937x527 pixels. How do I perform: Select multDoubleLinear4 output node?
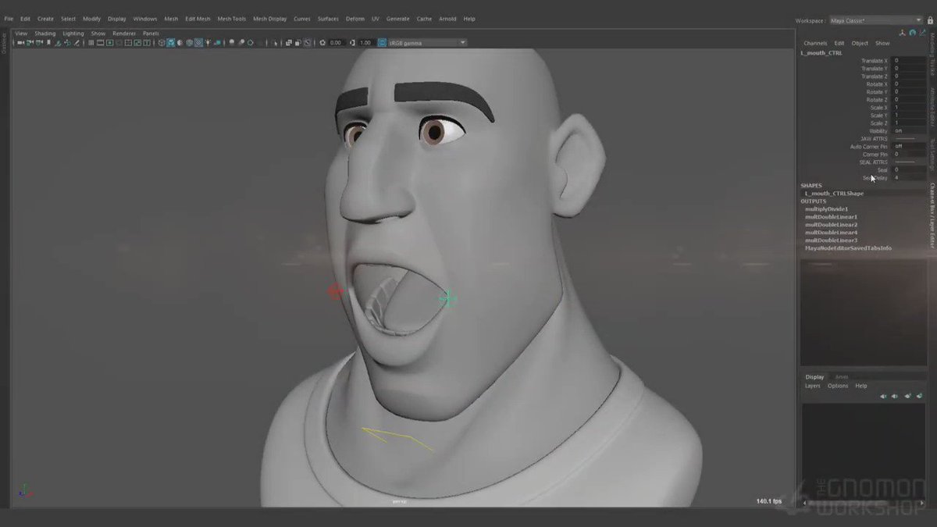coord(831,233)
